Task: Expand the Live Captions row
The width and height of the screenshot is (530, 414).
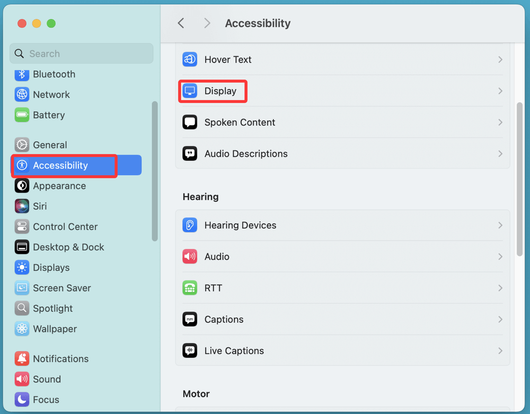Action: pos(500,350)
